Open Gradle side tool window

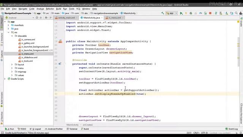click(x=241, y=22)
